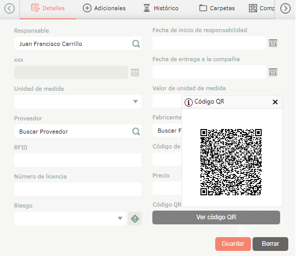Open the calendar for Fecha de entrega a la compañia
The image size is (297, 256).
(273, 72)
